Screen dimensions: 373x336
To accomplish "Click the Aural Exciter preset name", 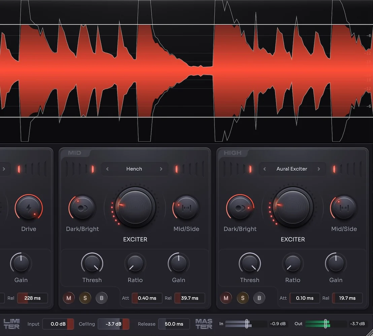I will [292, 169].
